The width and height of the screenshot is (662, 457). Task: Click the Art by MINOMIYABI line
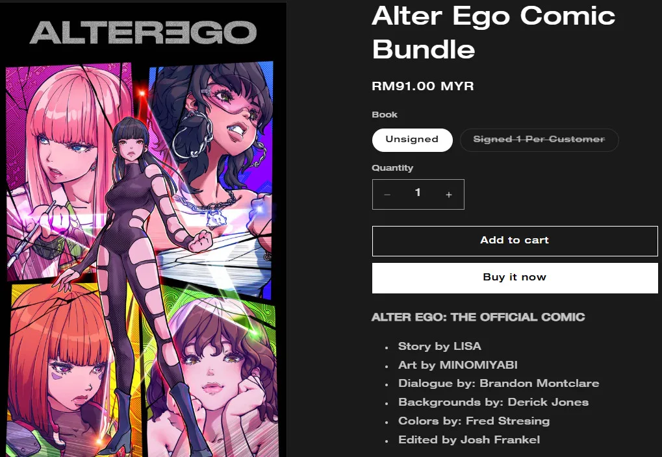457,365
